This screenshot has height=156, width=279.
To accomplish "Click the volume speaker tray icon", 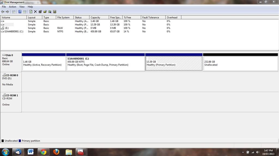I will pos(257,152).
